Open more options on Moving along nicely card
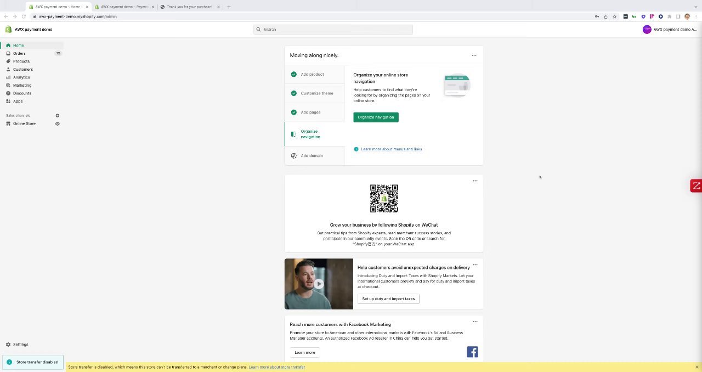 [x=474, y=55]
